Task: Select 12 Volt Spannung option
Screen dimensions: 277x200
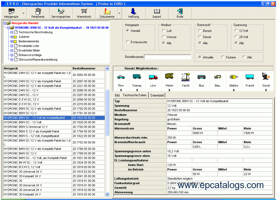Action: click(236, 31)
